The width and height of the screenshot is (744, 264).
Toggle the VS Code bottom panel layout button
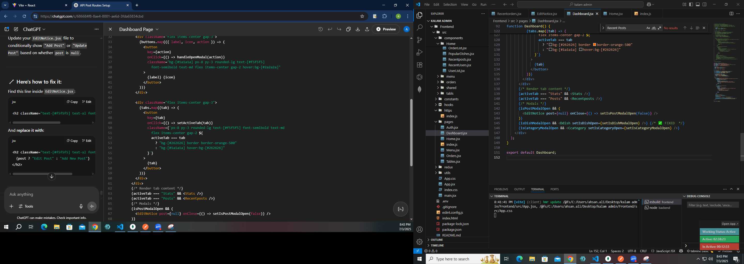698,5
